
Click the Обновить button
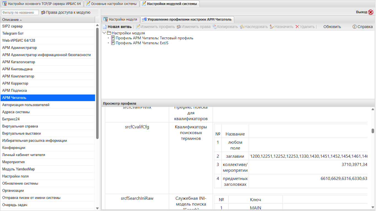click(x=332, y=27)
